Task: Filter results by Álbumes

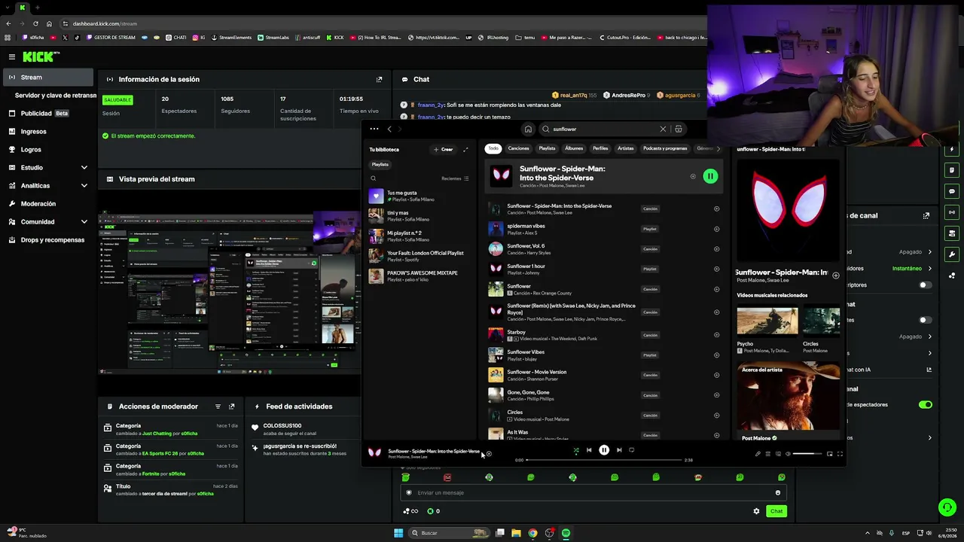Action: point(574,148)
